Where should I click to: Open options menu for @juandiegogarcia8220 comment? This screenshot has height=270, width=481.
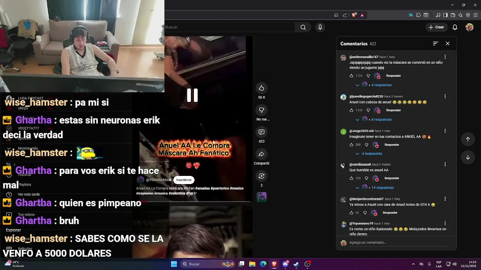tap(445, 96)
